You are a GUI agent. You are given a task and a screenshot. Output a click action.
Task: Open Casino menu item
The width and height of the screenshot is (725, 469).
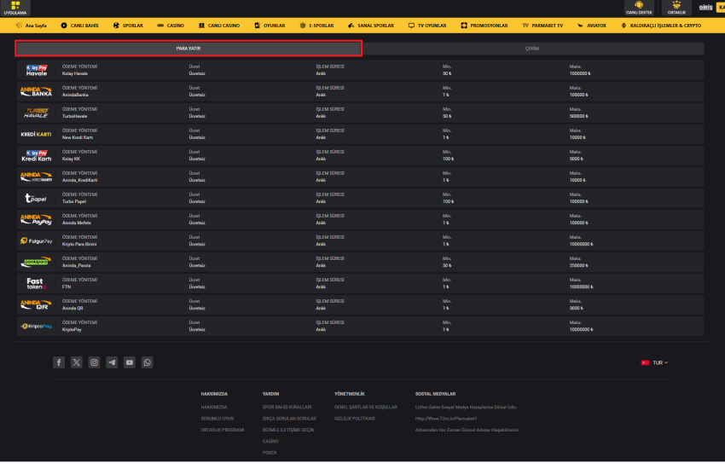(x=171, y=26)
